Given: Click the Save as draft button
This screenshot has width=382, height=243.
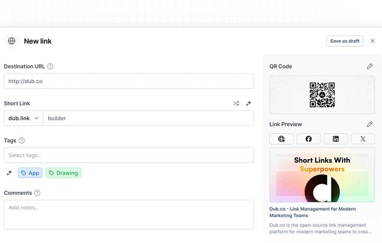Looking at the screenshot, I should pyautogui.click(x=345, y=41).
